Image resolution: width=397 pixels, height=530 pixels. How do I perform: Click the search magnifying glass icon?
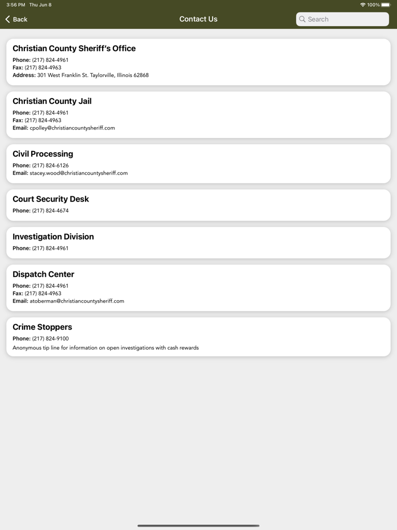pyautogui.click(x=303, y=19)
